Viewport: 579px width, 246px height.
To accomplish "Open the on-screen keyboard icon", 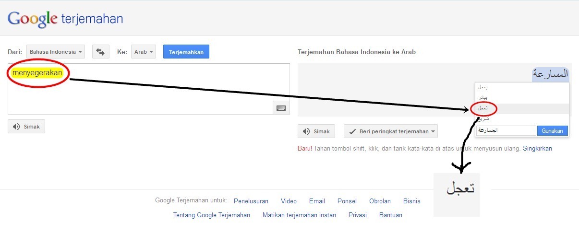I will 281,108.
